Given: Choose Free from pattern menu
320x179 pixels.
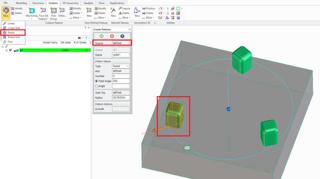Looking at the screenshot, I should pos(13,42).
